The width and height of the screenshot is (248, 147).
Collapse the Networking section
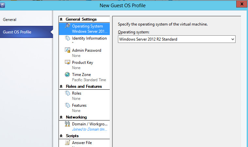(61, 117)
